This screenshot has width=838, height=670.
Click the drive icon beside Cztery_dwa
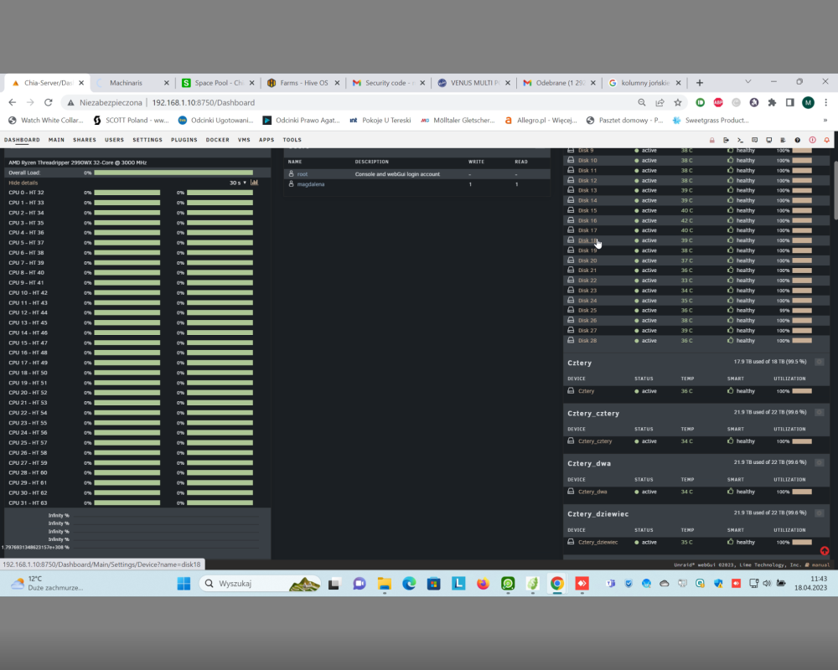(571, 492)
